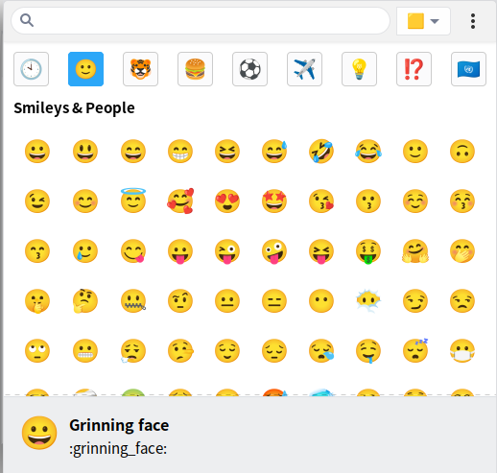Open the recently used emoji tab
This screenshot has width=497, height=473.
(31, 69)
